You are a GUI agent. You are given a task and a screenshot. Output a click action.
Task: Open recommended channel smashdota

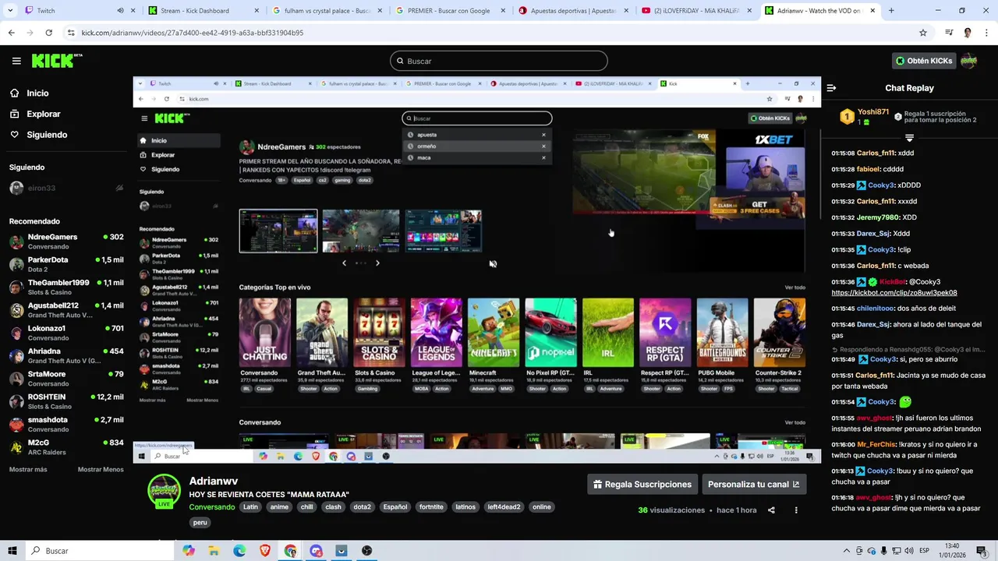66,425
